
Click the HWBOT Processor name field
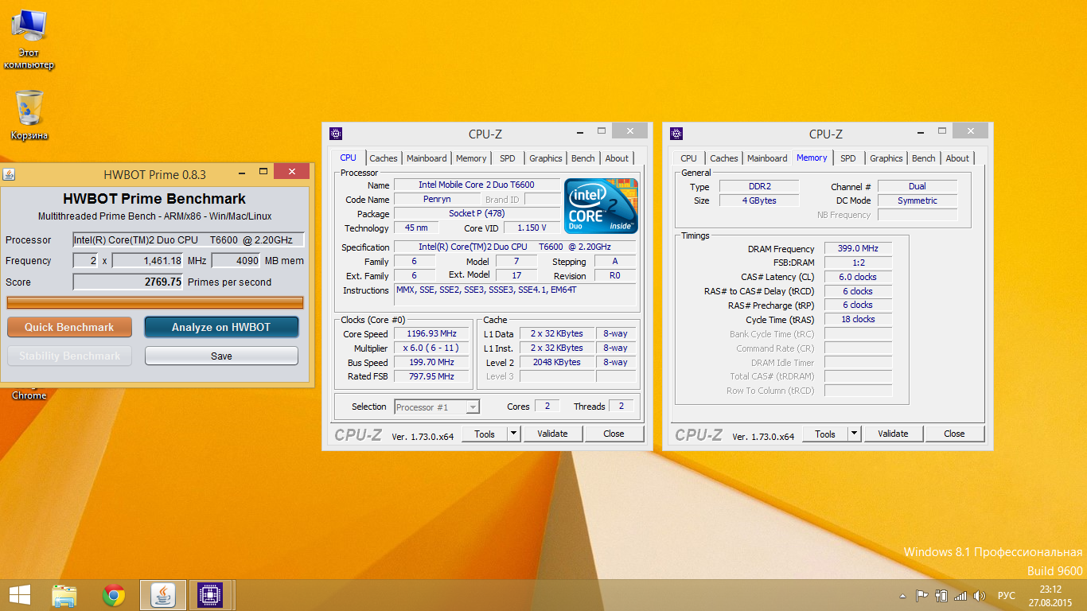point(189,239)
